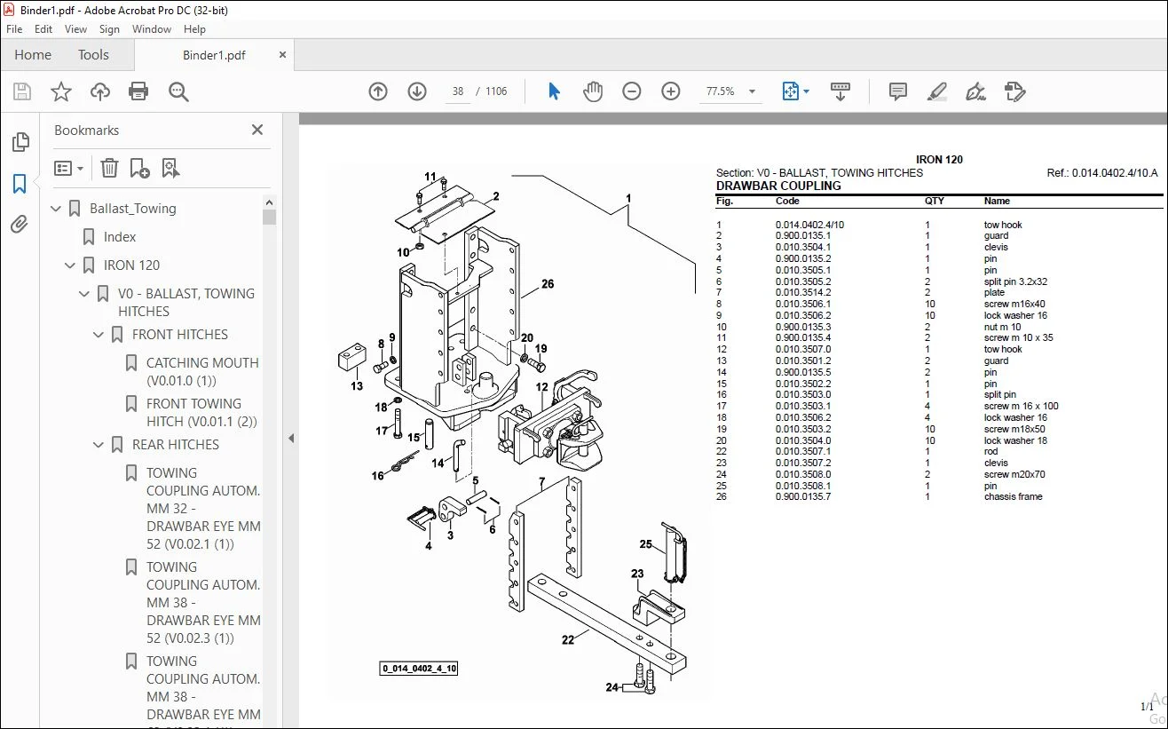Screen dimensions: 1168x729
Task: Select the 'screw m20x70' part name
Action: (x=1014, y=474)
